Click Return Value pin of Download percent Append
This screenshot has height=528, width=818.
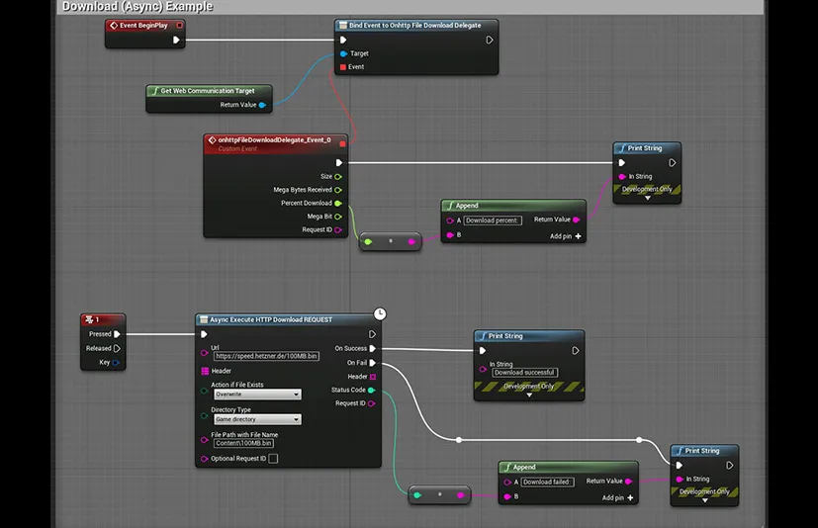[x=576, y=220]
